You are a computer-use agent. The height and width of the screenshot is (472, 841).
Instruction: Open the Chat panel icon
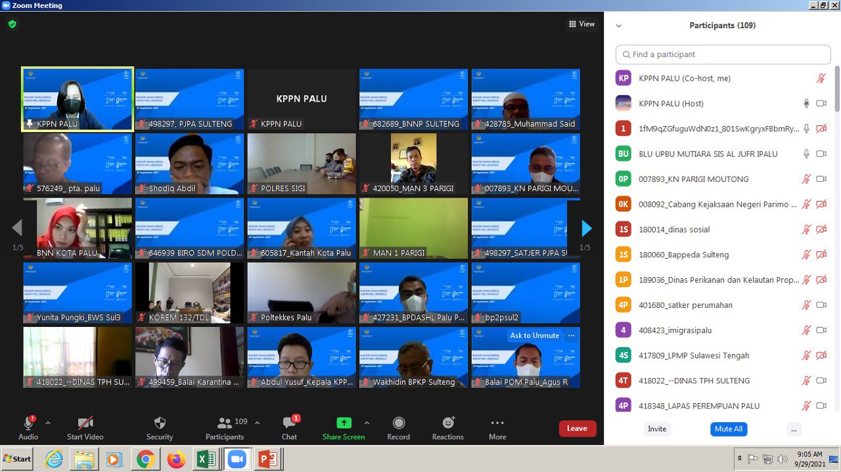[289, 423]
